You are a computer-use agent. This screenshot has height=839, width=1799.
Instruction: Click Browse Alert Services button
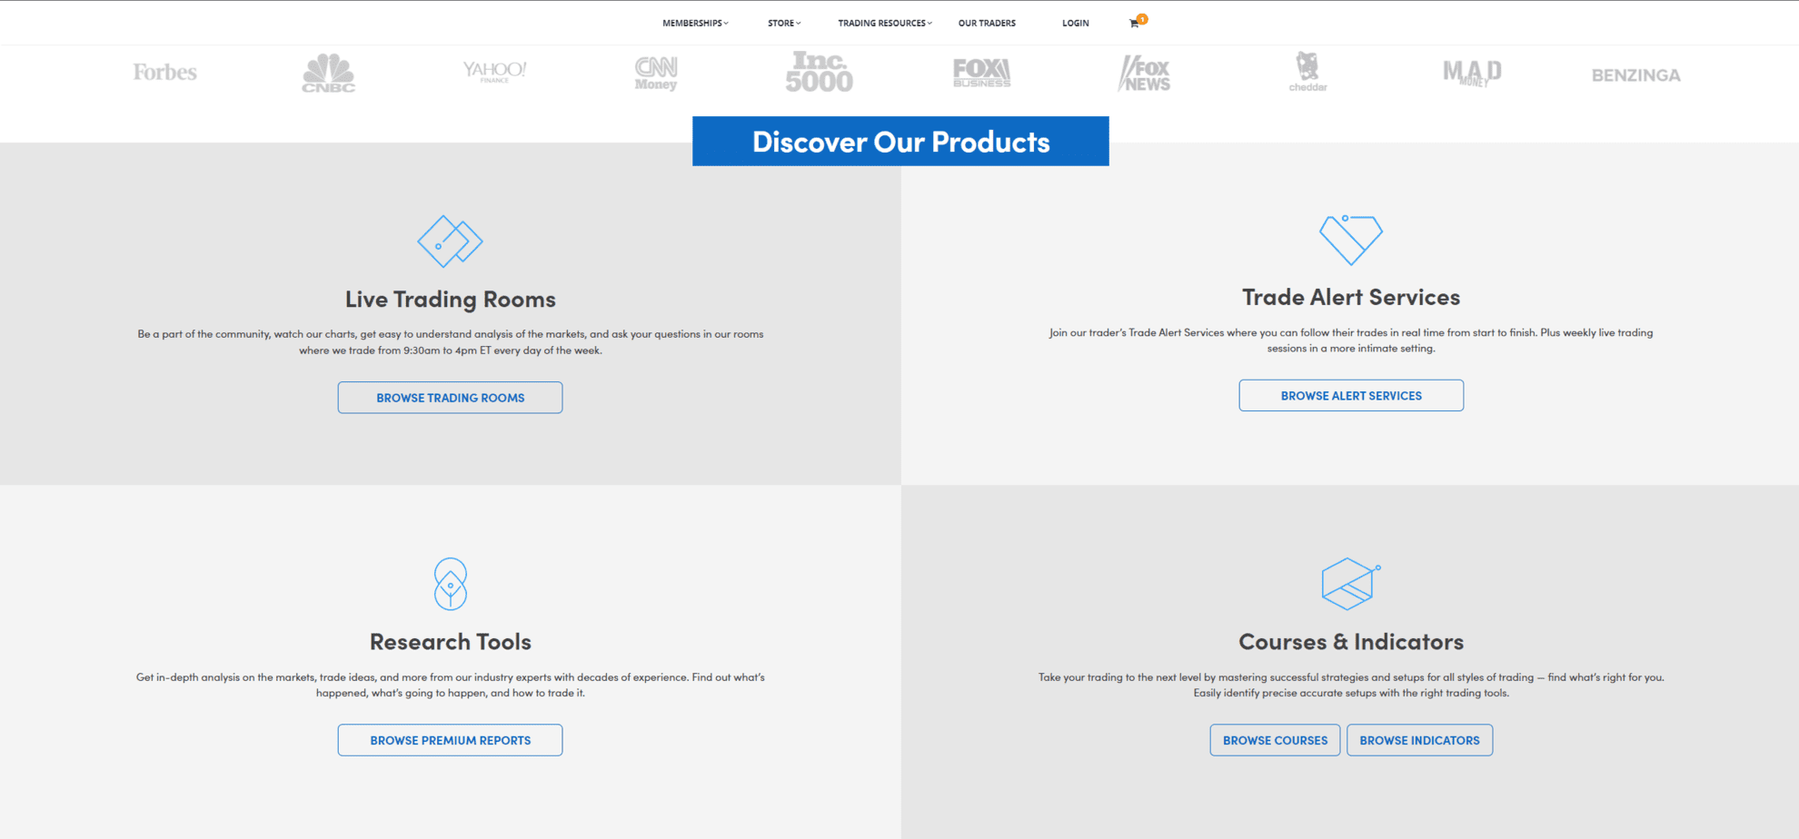click(x=1351, y=396)
